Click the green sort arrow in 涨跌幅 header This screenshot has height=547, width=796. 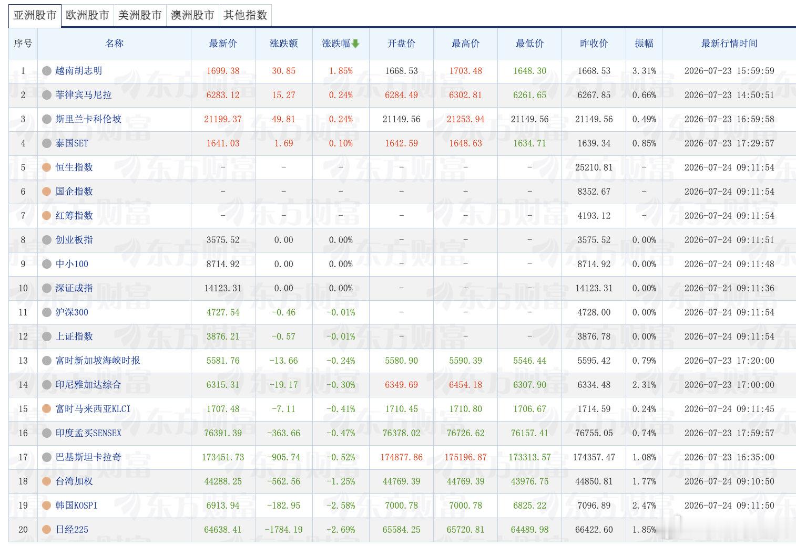[x=355, y=44]
